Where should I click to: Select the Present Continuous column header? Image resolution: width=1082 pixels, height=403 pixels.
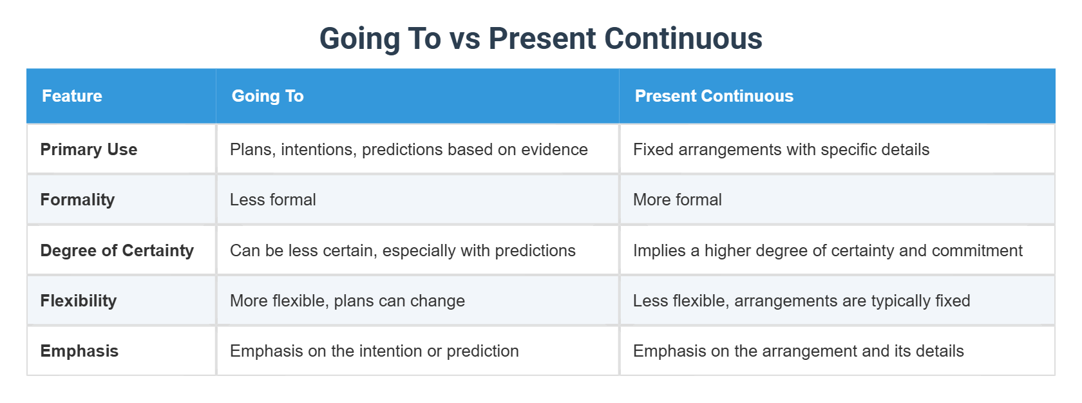714,96
